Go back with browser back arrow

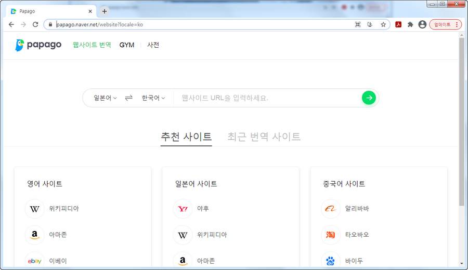(x=11, y=24)
